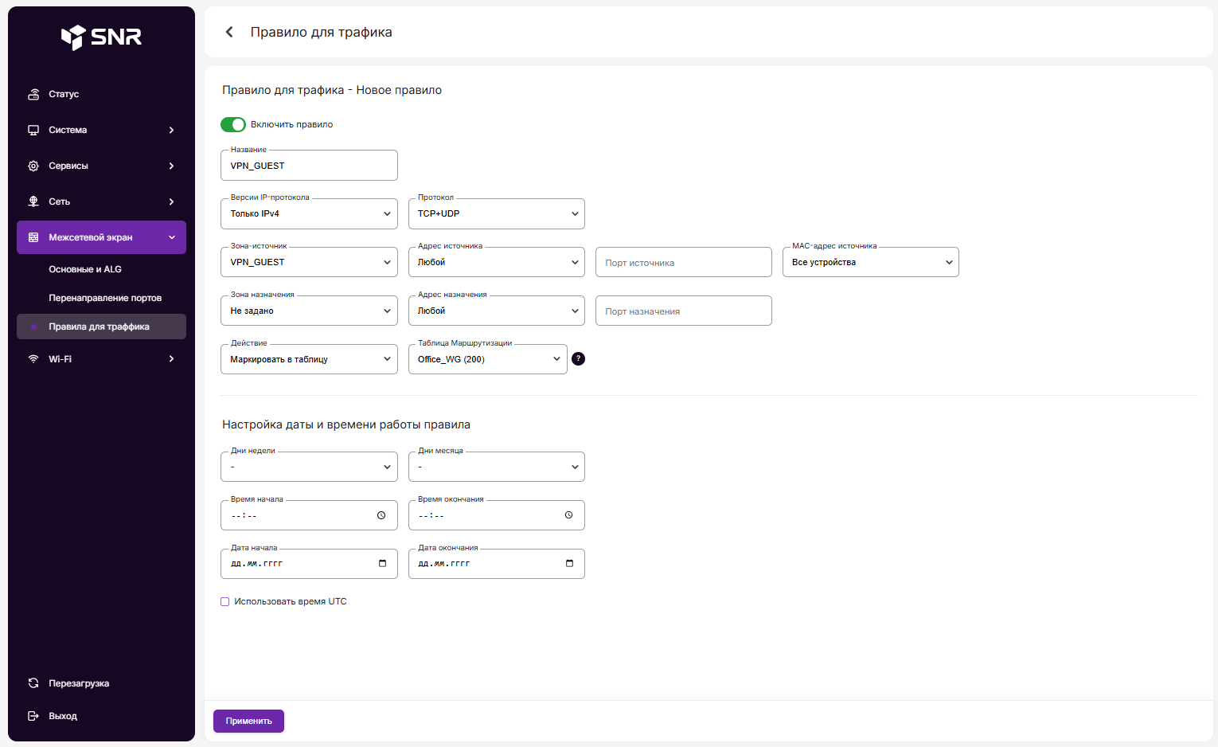This screenshot has height=747, width=1218.
Task: Click the source port input field
Action: click(683, 263)
